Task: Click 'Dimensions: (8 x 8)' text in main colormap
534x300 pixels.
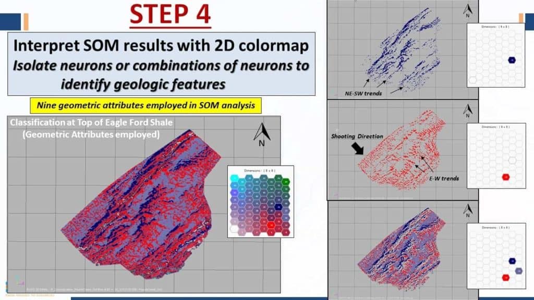Action: pos(260,171)
